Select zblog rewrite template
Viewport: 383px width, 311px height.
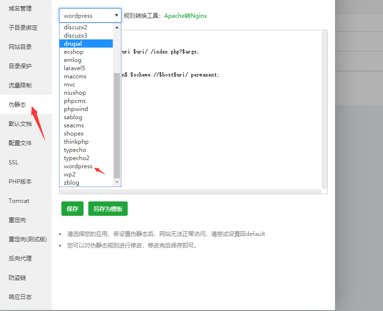(x=86, y=183)
